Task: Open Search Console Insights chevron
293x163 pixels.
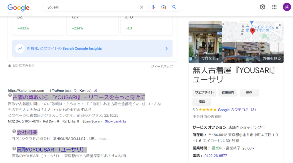Action: (x=167, y=49)
